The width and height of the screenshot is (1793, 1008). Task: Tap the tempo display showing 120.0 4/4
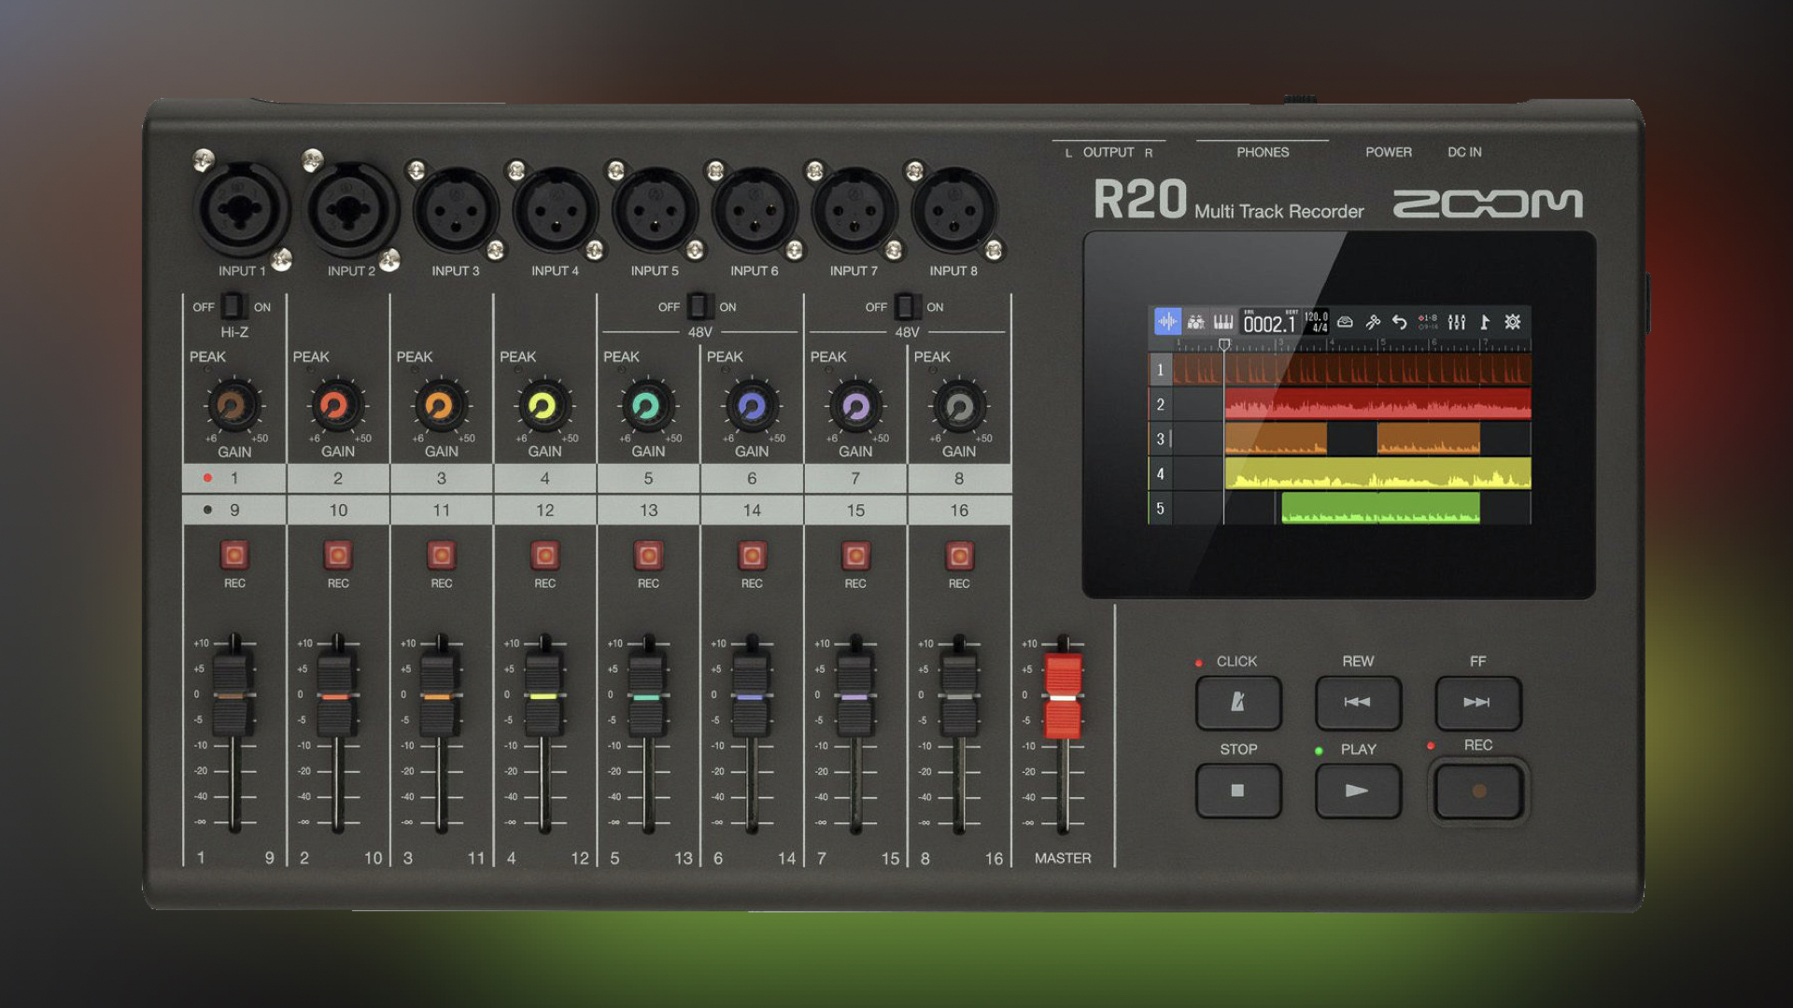[x=1317, y=322]
